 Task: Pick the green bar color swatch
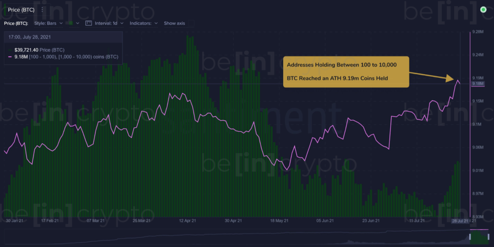pos(71,23)
